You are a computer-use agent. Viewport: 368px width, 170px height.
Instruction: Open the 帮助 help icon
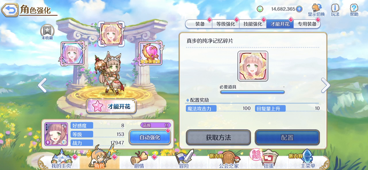(x=354, y=8)
